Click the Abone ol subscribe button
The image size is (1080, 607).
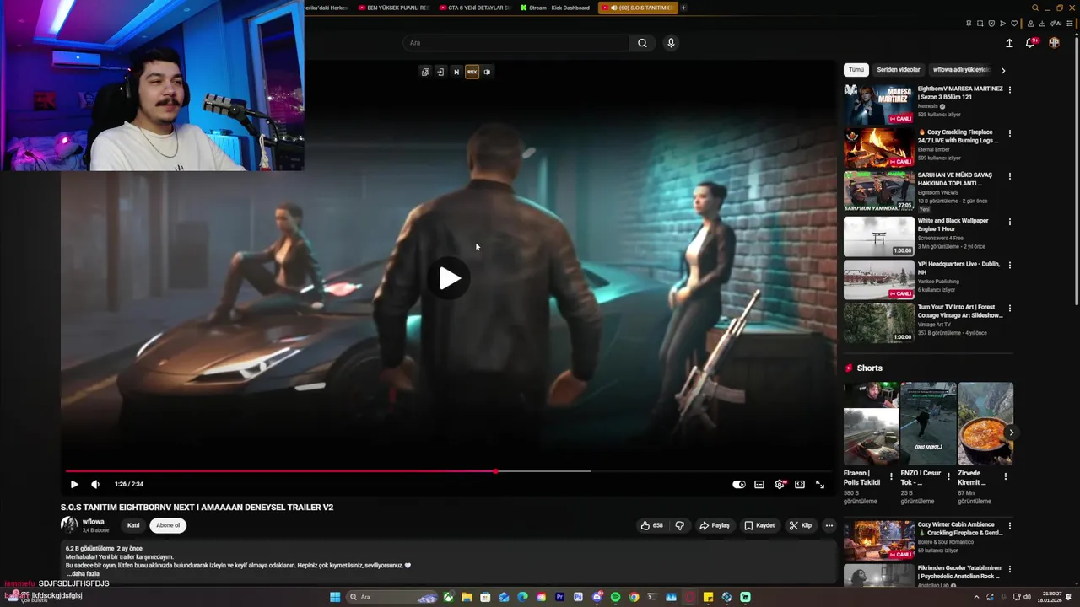tap(168, 525)
